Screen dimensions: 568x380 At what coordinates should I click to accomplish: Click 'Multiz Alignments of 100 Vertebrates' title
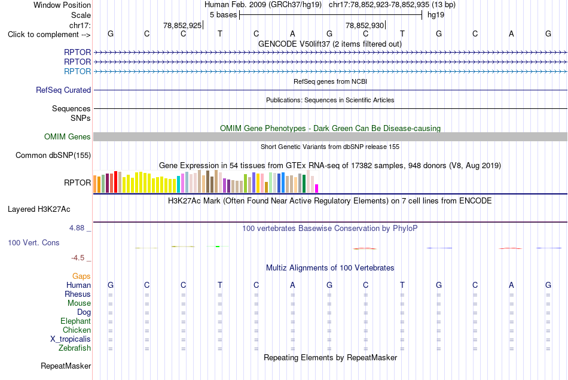point(330,268)
